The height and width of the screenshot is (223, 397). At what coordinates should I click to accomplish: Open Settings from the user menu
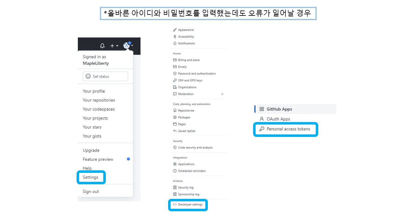click(91, 177)
